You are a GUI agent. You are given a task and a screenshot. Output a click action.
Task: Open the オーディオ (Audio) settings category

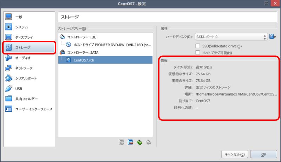(x=29, y=58)
